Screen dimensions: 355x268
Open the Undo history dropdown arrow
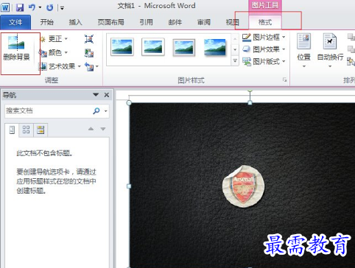40,7
